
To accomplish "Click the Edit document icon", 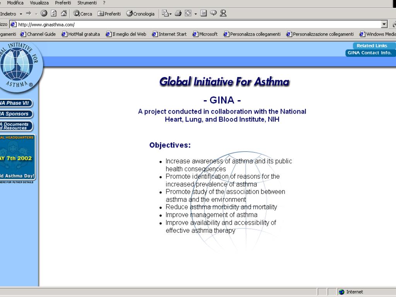I will [x=203, y=13].
